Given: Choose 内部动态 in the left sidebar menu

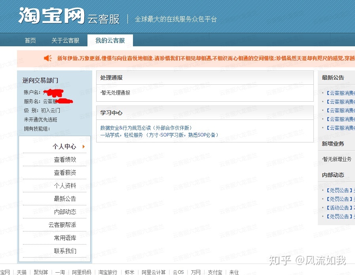Looking at the screenshot, I should (65, 212).
